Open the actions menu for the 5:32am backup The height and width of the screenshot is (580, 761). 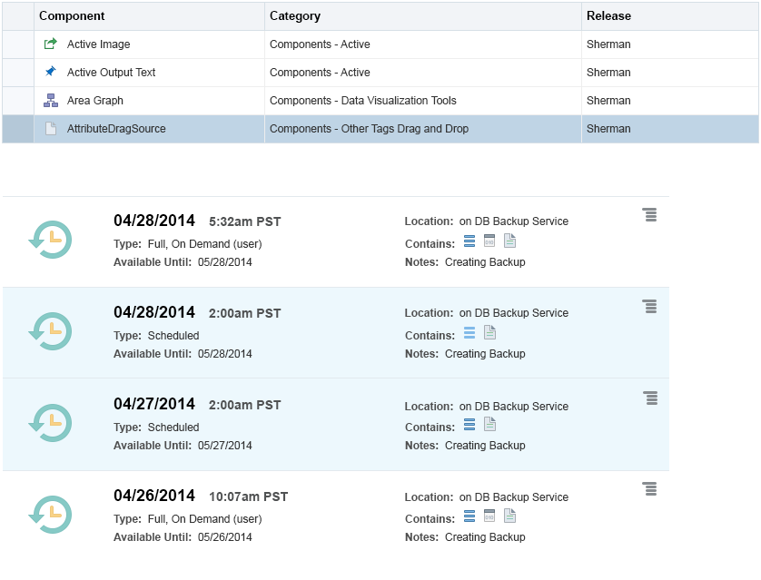tap(649, 215)
